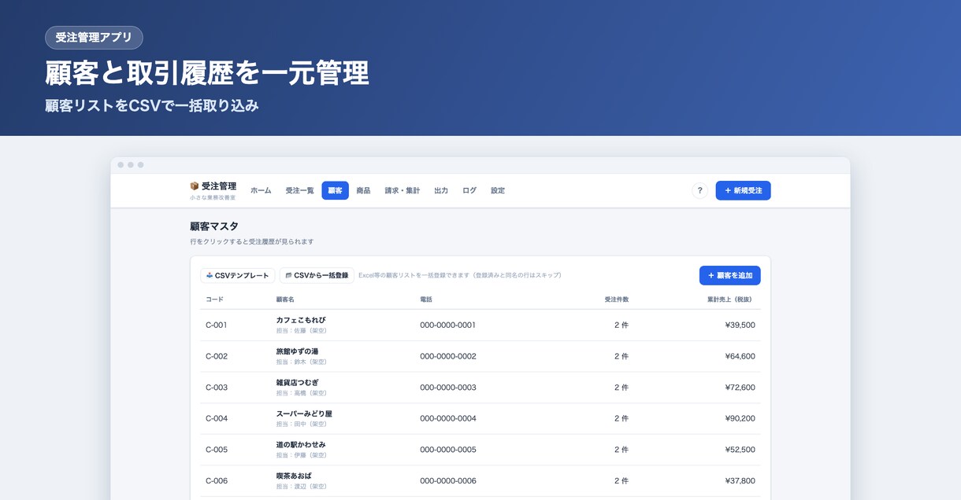Click phone number 000-0000-0005

point(448,450)
